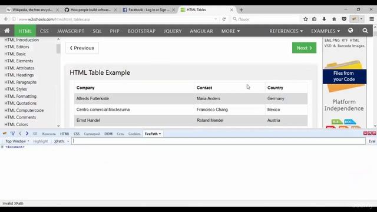This screenshot has height=212, width=377.
Task: Close the GitHub tab
Action: pyautogui.click(x=115, y=10)
